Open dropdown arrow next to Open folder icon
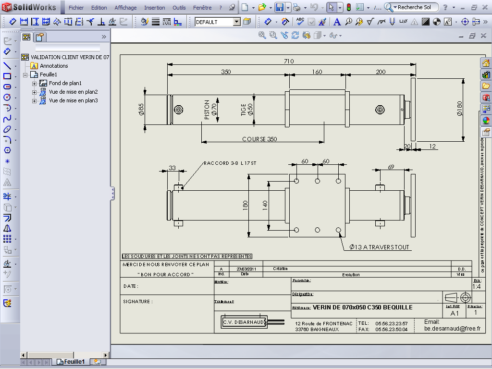 coord(271,8)
